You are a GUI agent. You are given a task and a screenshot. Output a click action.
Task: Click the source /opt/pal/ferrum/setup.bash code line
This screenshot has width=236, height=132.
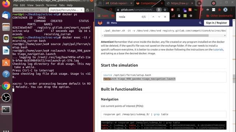127,75
